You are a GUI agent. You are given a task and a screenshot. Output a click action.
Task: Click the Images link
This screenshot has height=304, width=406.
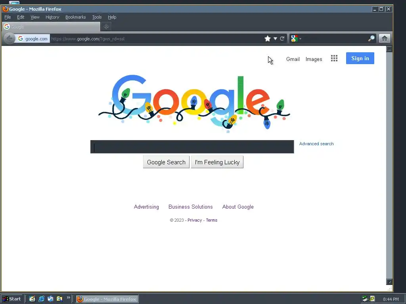point(314,59)
